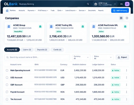Switch to list view layout icon
Image resolution: width=134 pixels, height=105 pixels.
point(127,18)
